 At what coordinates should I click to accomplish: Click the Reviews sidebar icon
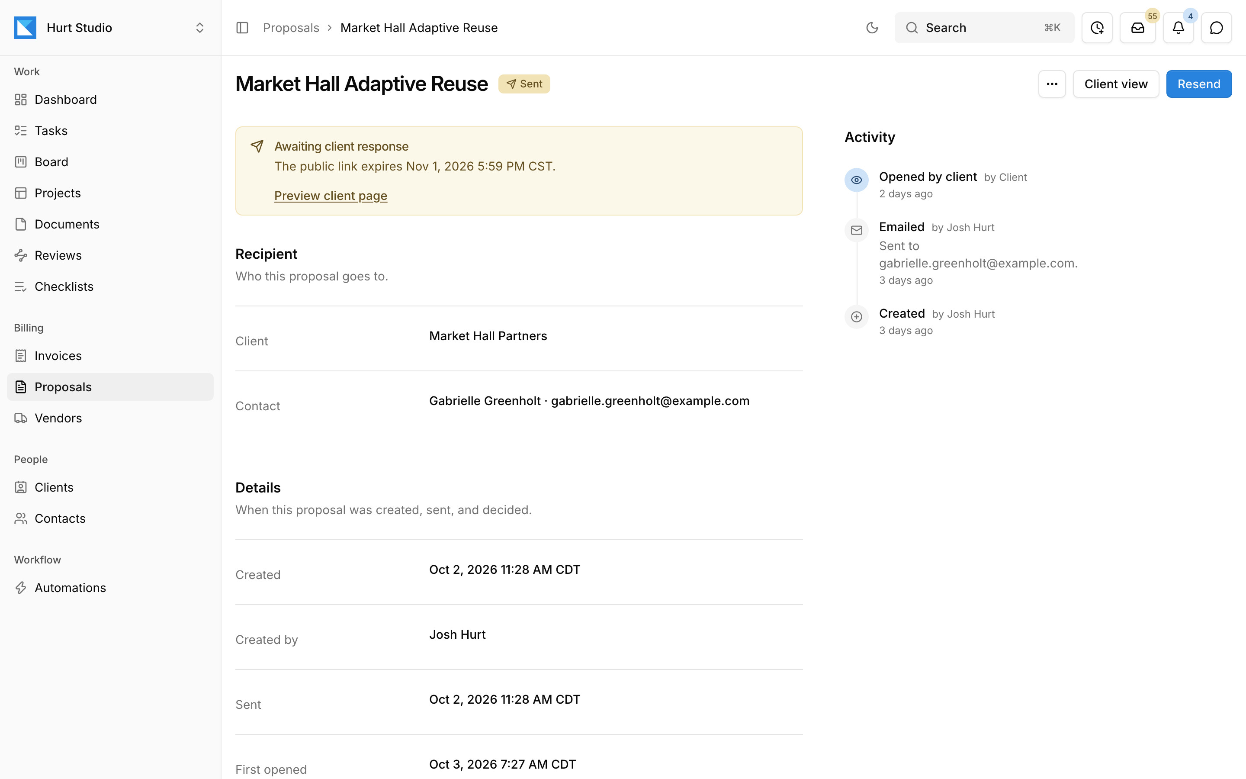[21, 255]
